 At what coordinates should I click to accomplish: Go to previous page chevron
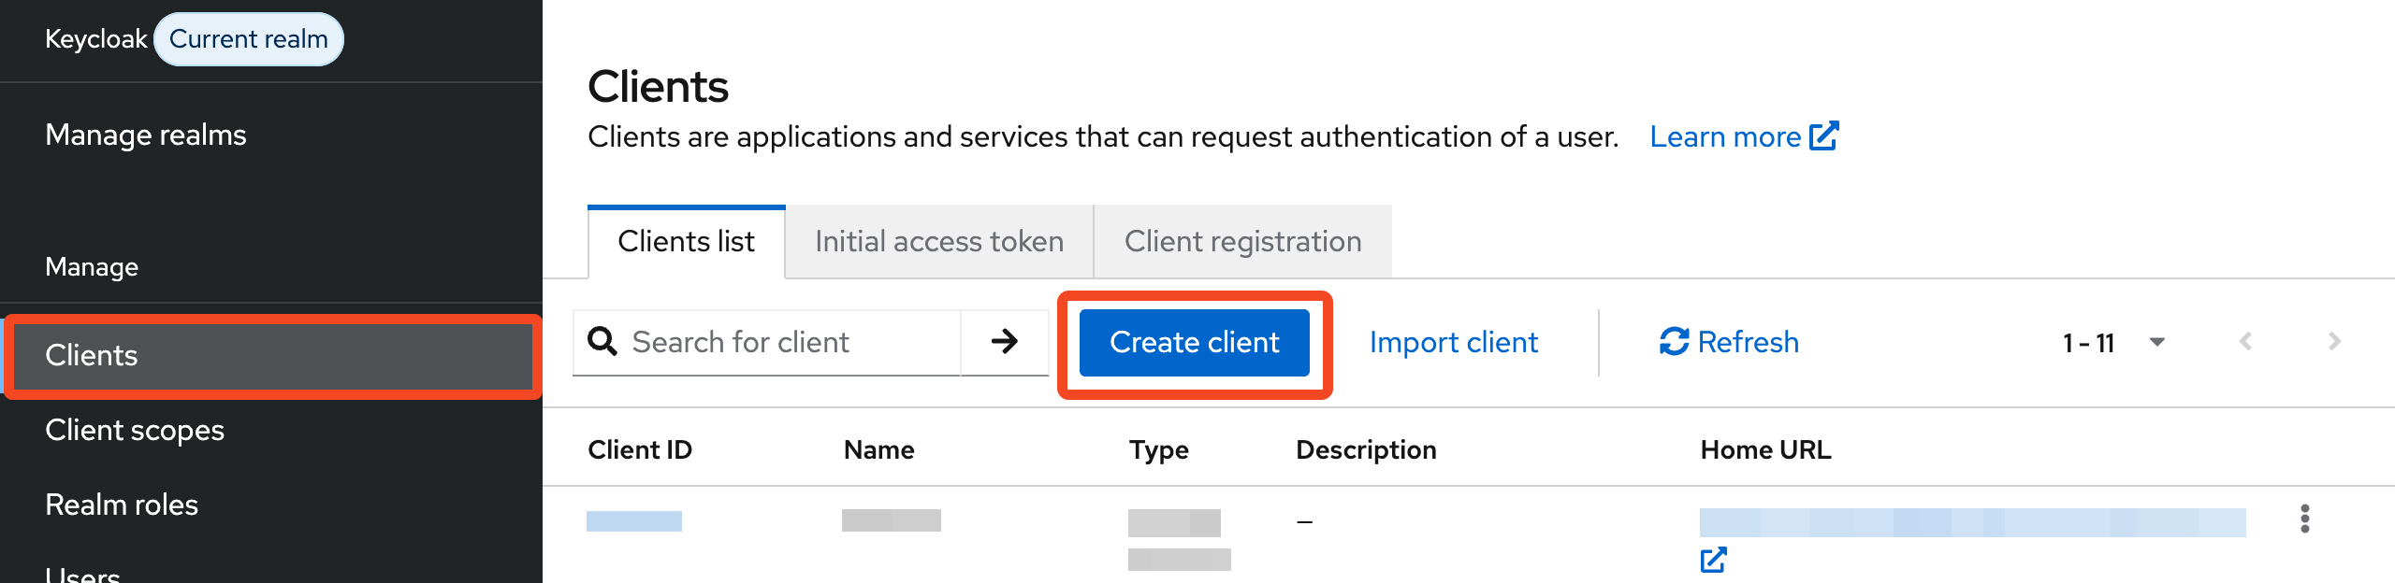[x=2245, y=342]
